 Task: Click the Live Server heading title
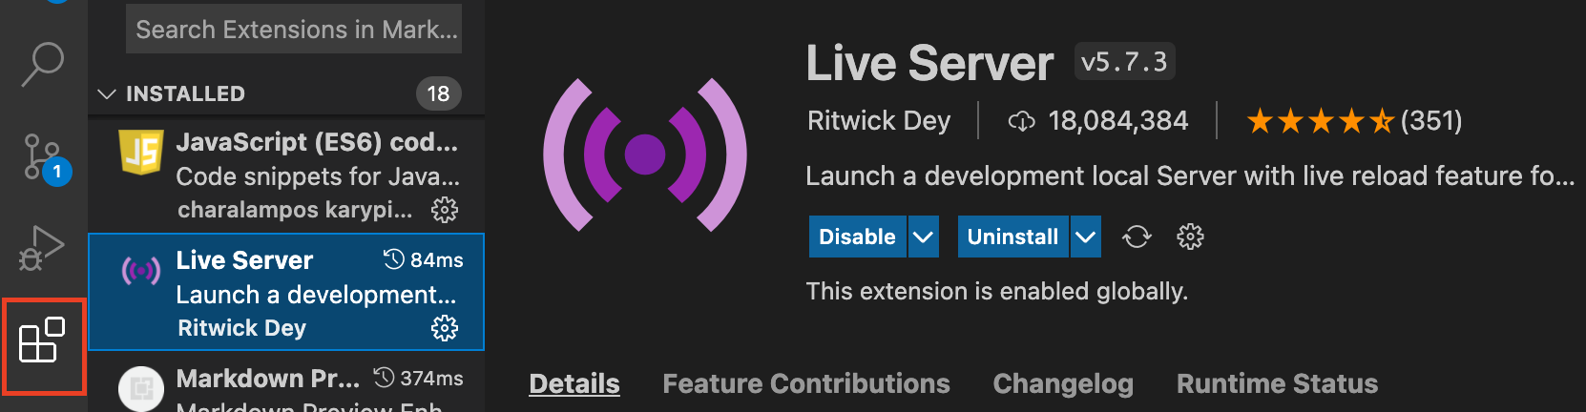pos(929,64)
